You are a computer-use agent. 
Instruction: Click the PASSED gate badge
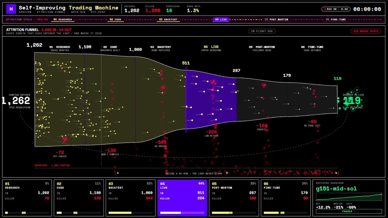349,211
